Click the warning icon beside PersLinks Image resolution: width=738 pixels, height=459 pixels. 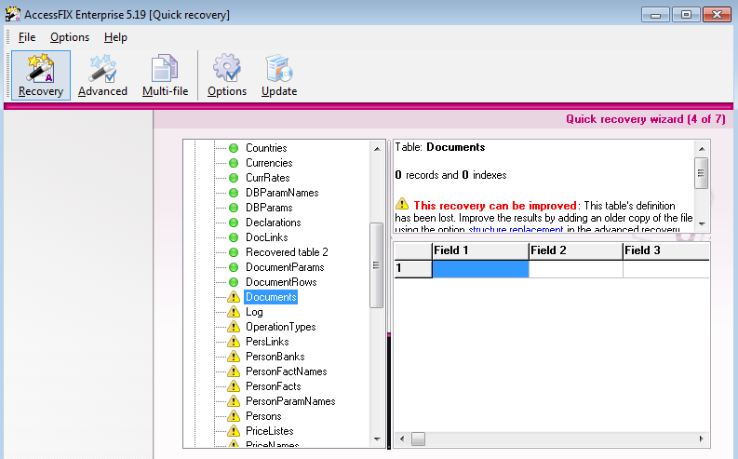point(234,342)
